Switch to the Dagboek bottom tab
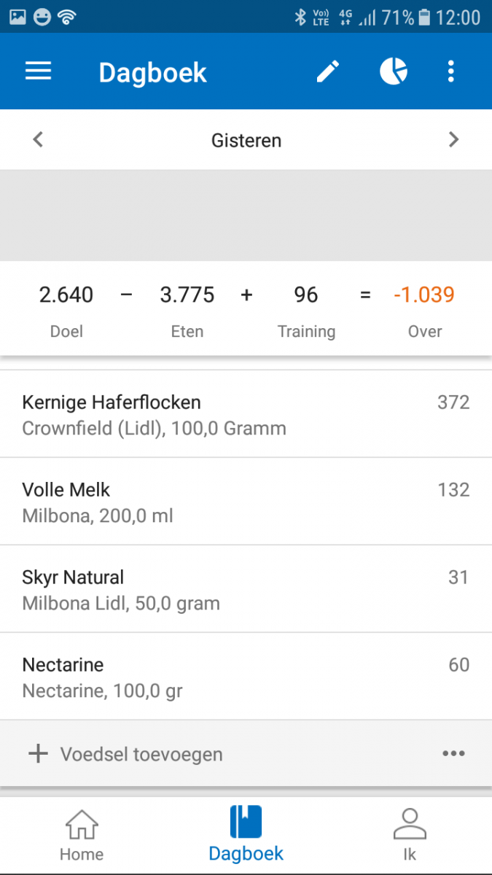The height and width of the screenshot is (875, 492). tap(246, 833)
